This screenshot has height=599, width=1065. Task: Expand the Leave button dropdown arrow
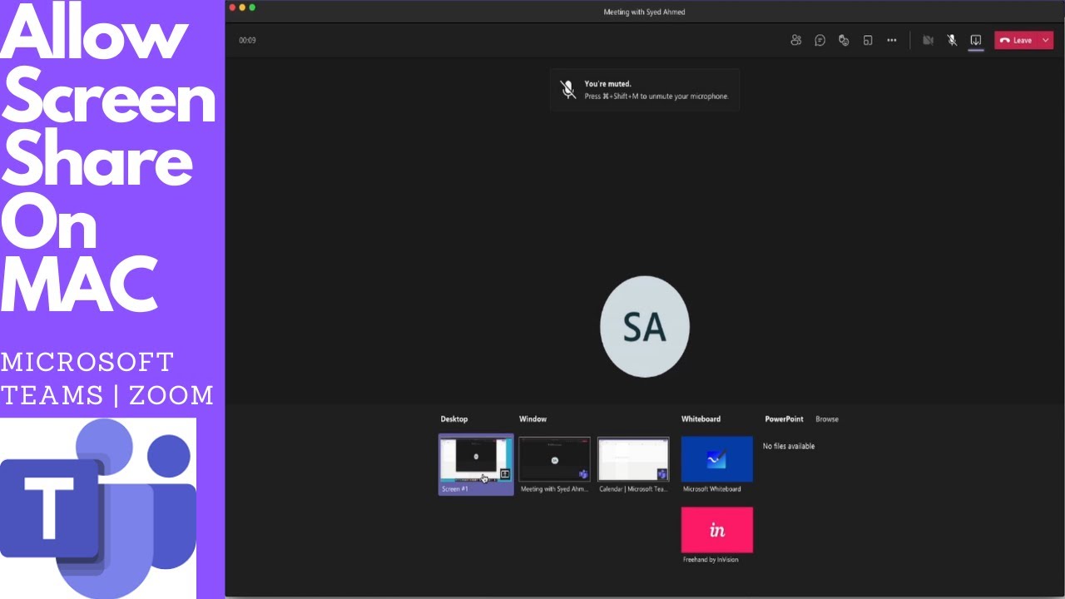(1046, 40)
